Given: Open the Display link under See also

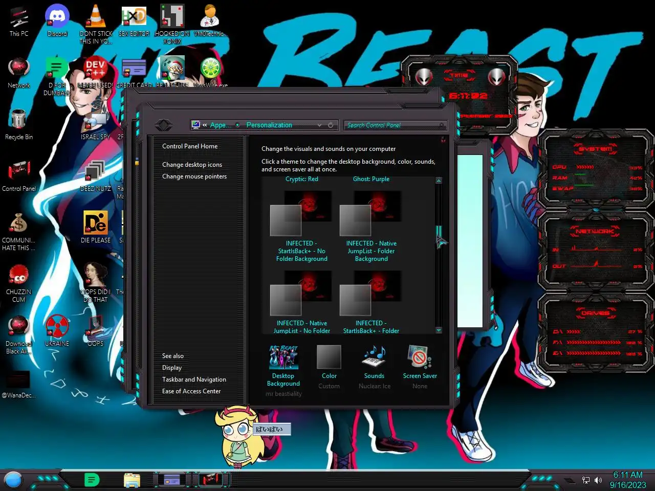Looking at the screenshot, I should coord(172,368).
